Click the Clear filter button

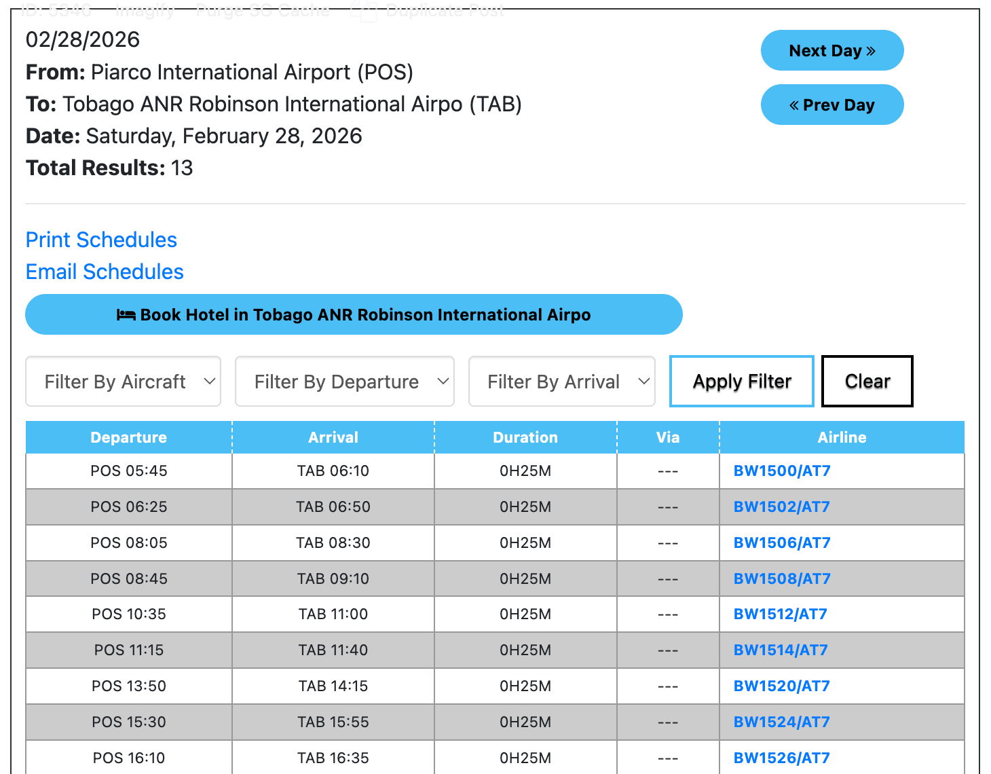[867, 382]
